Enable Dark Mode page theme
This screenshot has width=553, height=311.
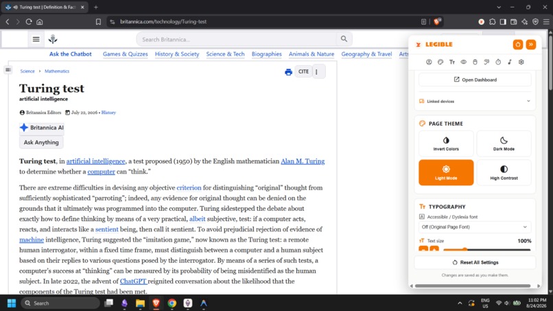[504, 143]
